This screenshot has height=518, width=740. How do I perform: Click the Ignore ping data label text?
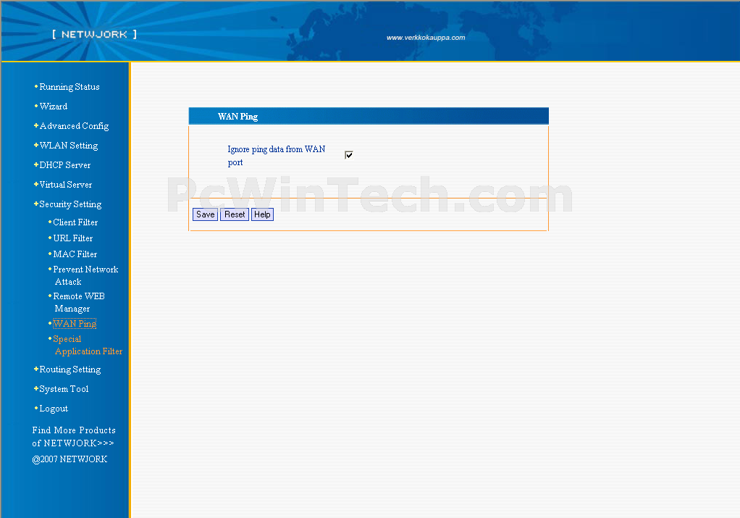pyautogui.click(x=277, y=156)
